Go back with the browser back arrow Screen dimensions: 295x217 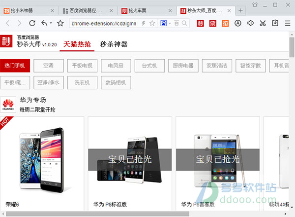(x=8, y=23)
